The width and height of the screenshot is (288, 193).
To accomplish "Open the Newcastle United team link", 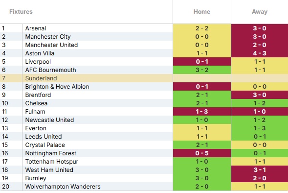I will pos(49,120).
